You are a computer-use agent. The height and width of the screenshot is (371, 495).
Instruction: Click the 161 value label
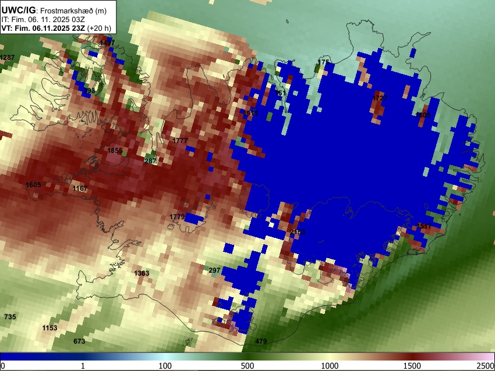(280, 93)
